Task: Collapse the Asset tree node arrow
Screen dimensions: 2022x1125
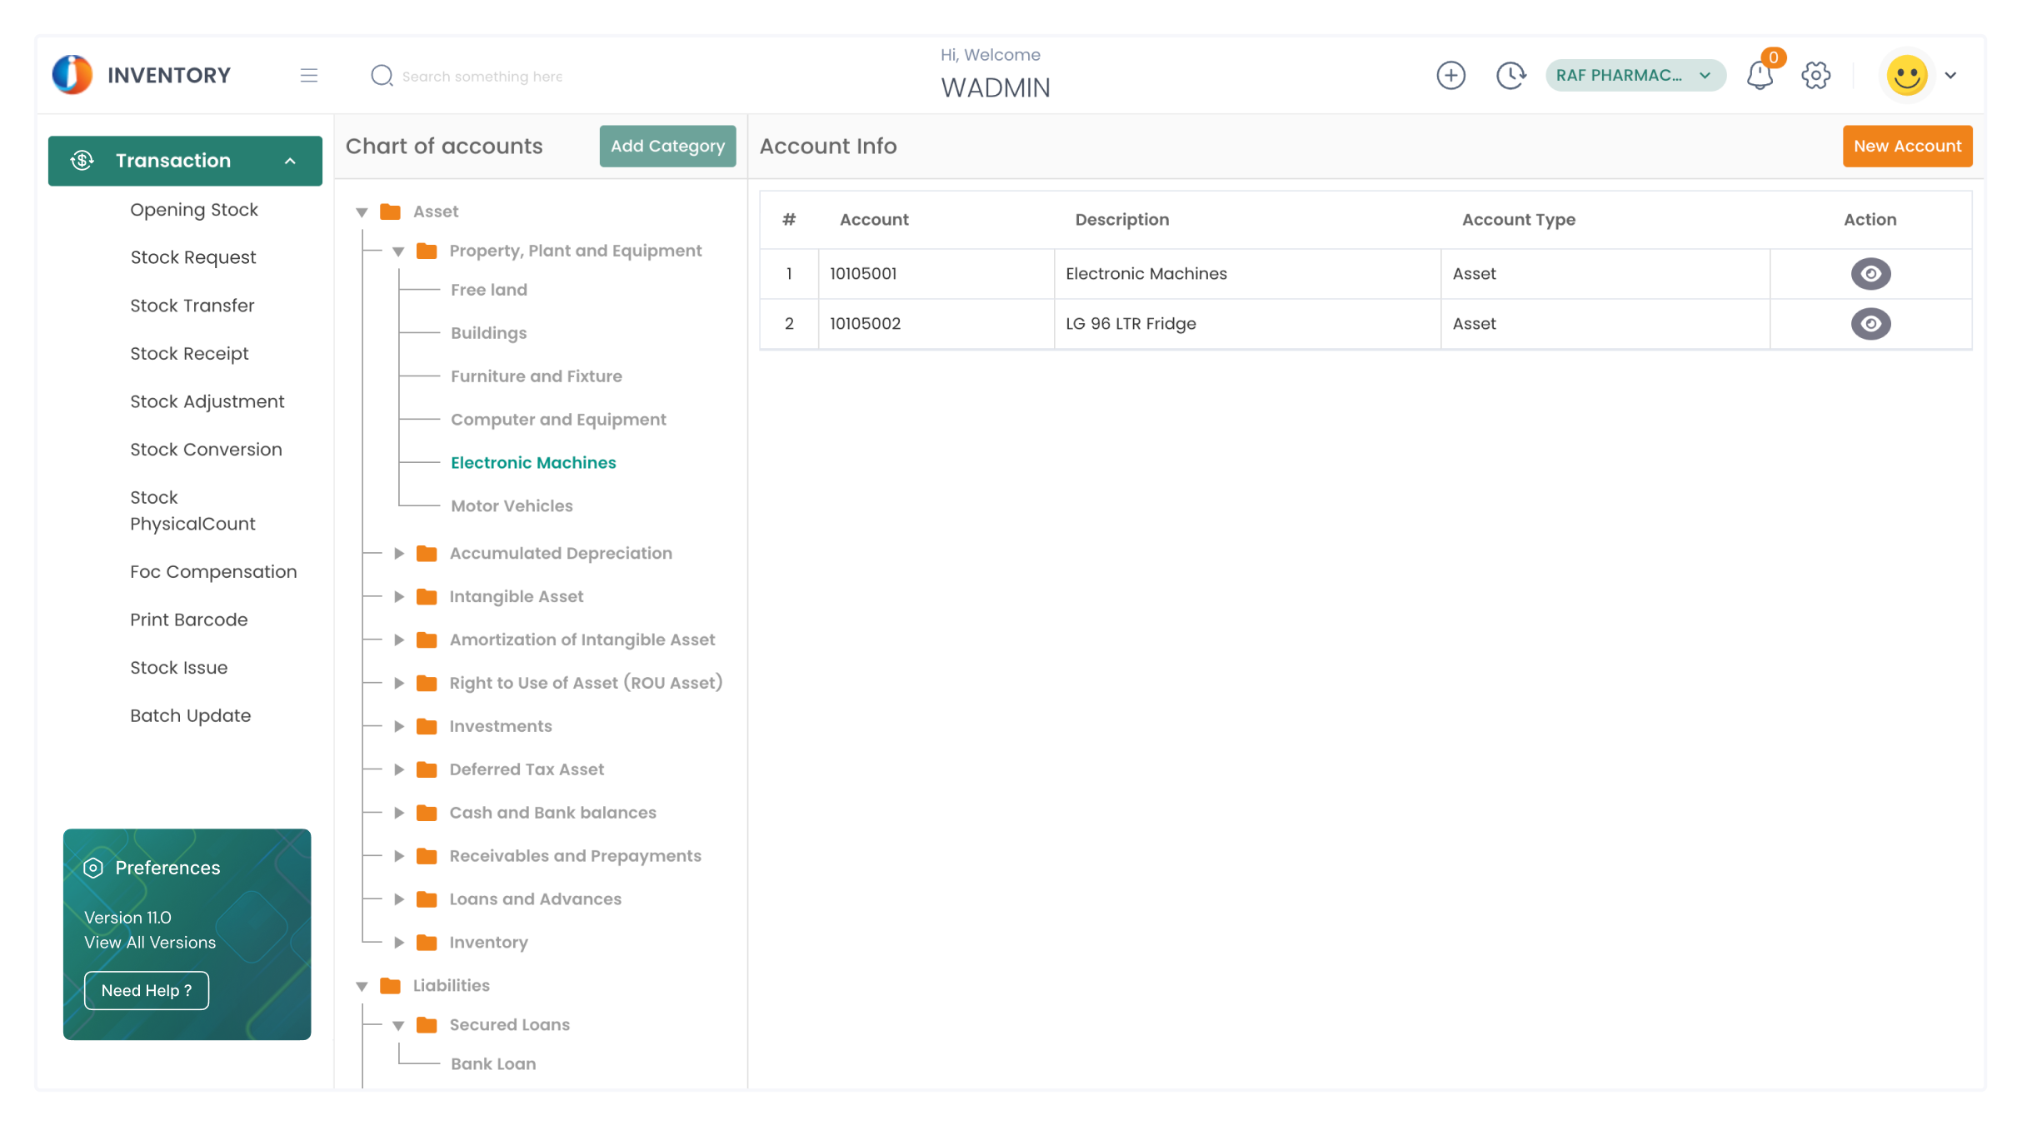Action: [x=362, y=212]
